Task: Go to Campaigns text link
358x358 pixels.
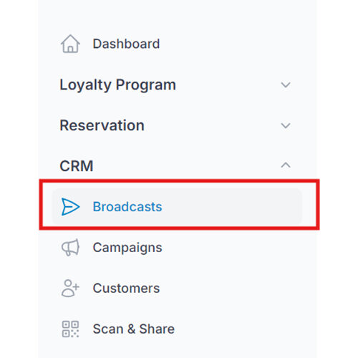Action: [x=127, y=248]
